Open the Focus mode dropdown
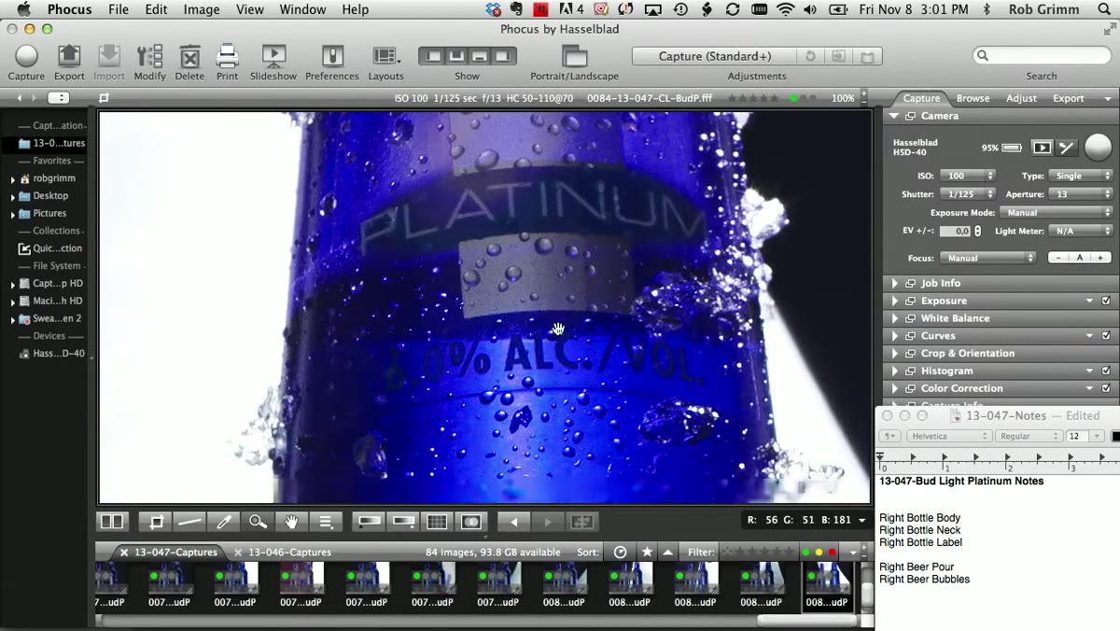1120x631 pixels. 987,258
